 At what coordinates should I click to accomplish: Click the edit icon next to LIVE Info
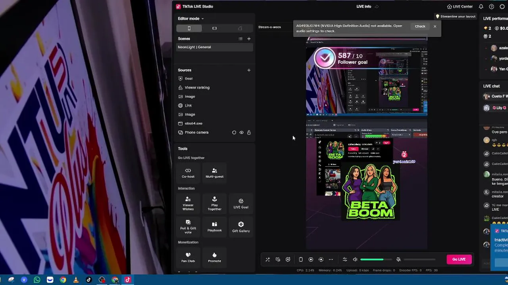click(x=377, y=7)
